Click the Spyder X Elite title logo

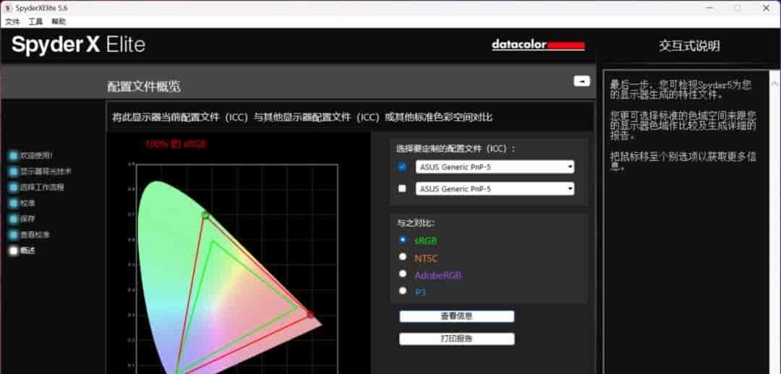78,45
